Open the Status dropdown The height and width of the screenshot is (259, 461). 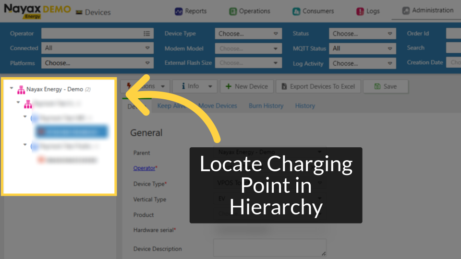tap(362, 34)
